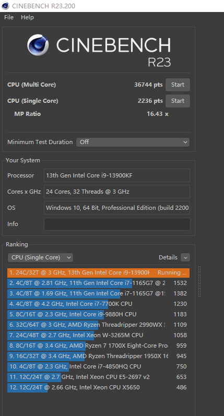Click the Processor name field

117,175
